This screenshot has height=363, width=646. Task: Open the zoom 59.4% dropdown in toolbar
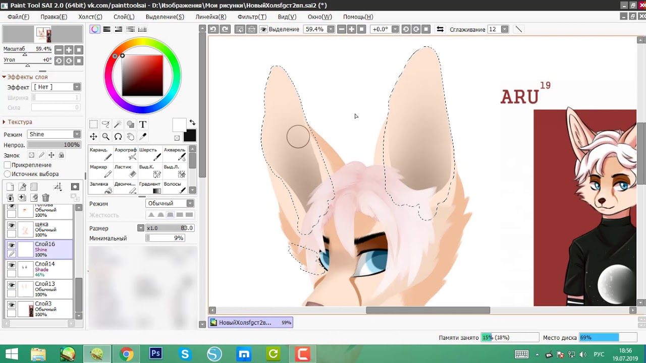tap(331, 29)
